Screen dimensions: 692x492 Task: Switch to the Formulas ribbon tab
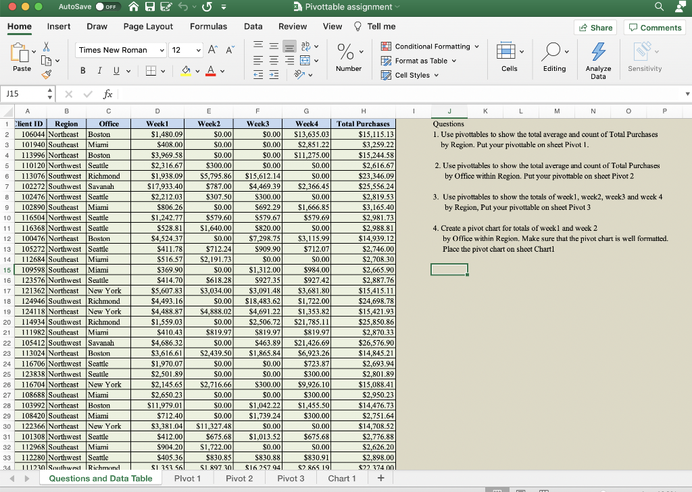(x=208, y=26)
